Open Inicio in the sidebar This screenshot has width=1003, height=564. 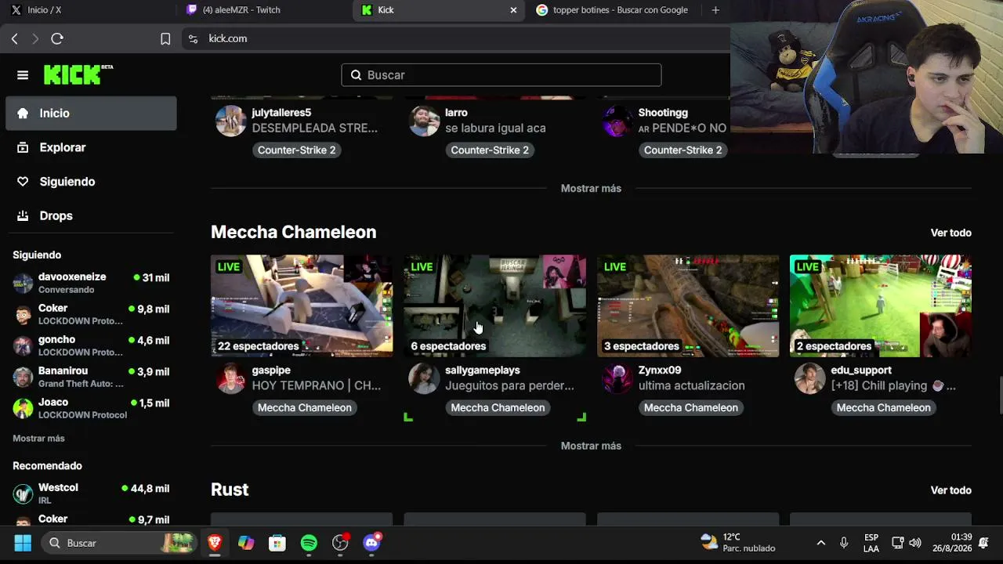91,114
